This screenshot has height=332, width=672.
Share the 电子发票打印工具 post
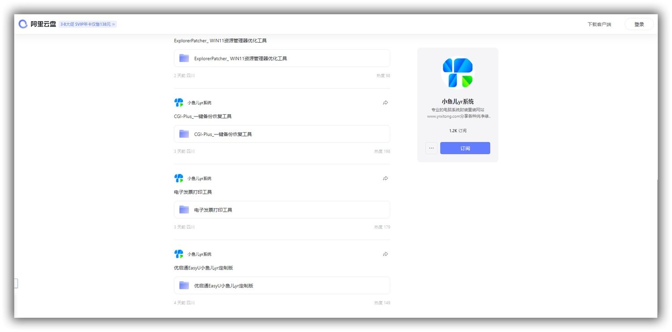click(385, 178)
